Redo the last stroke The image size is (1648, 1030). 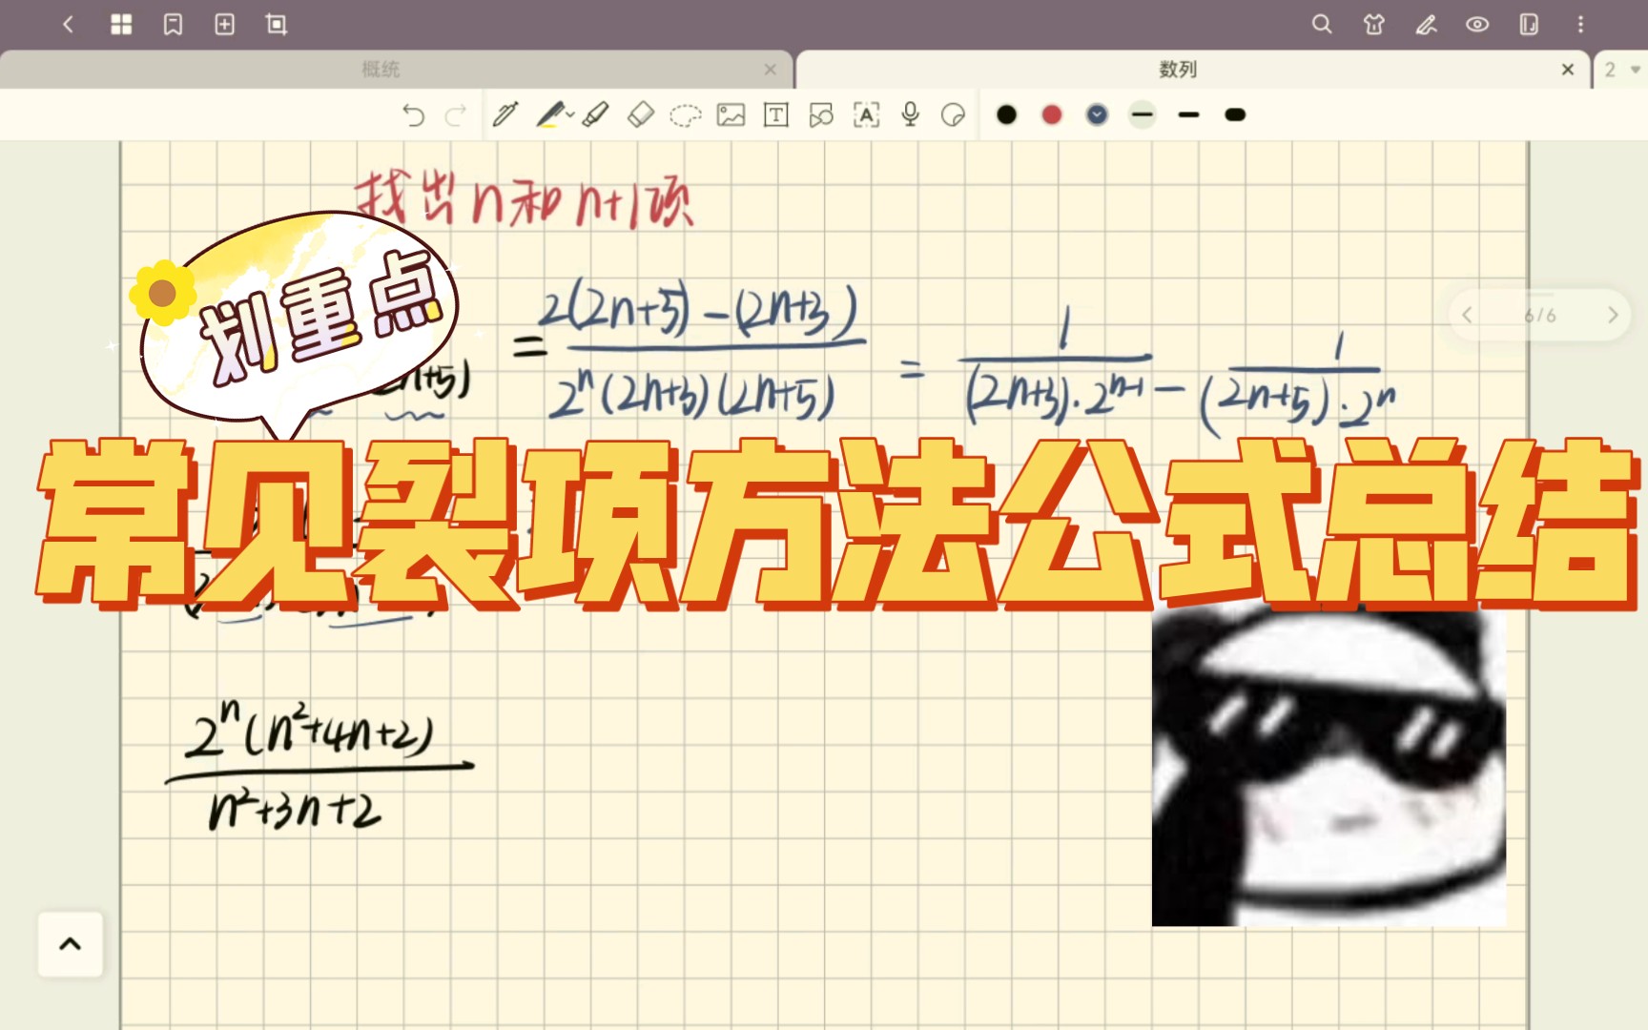456,115
